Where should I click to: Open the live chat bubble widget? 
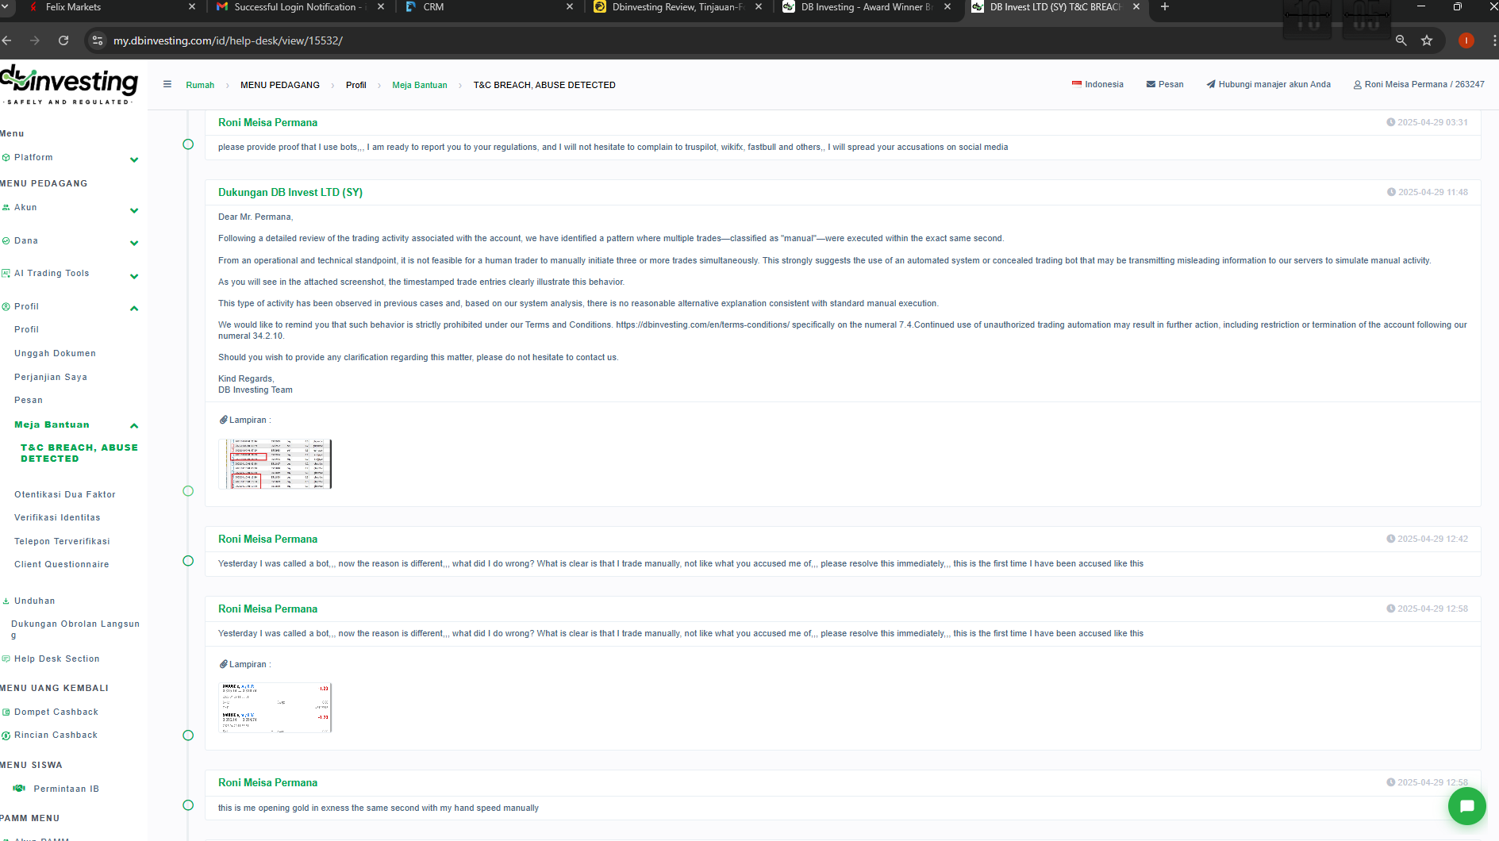(1466, 806)
